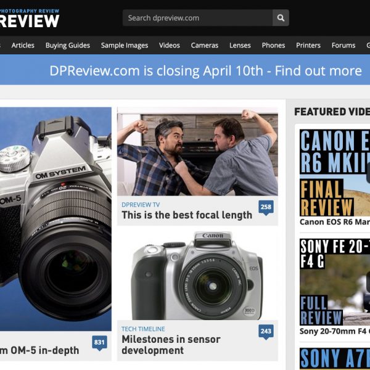The width and height of the screenshot is (370, 370).
Task: Open the Sample Images menu
Action: click(125, 45)
